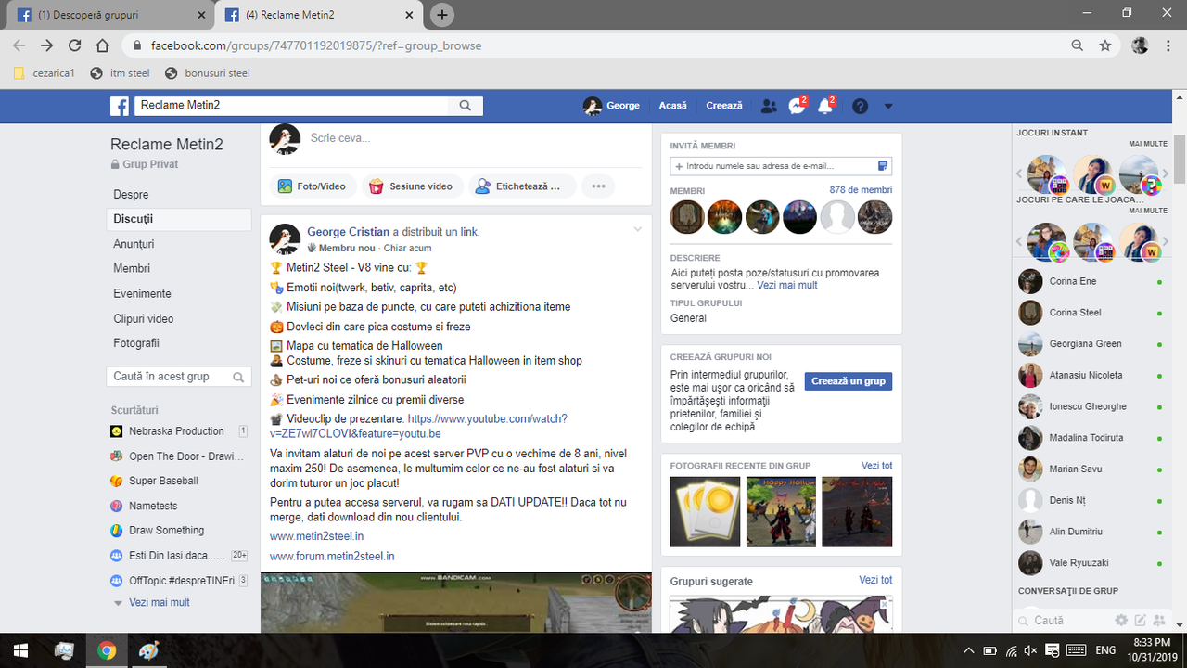Click Chrome's home icon
The width and height of the screenshot is (1187, 668).
point(103,45)
